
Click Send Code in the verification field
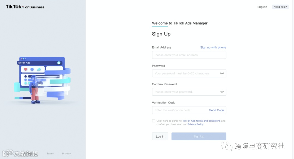pyautogui.click(x=217, y=110)
